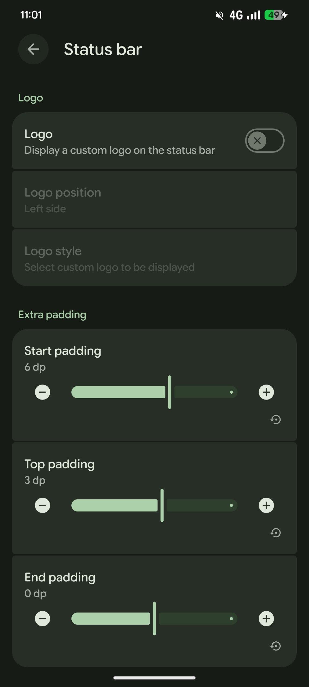309x687 pixels.
Task: Enable the custom Logo toggle switch
Action: (x=264, y=141)
